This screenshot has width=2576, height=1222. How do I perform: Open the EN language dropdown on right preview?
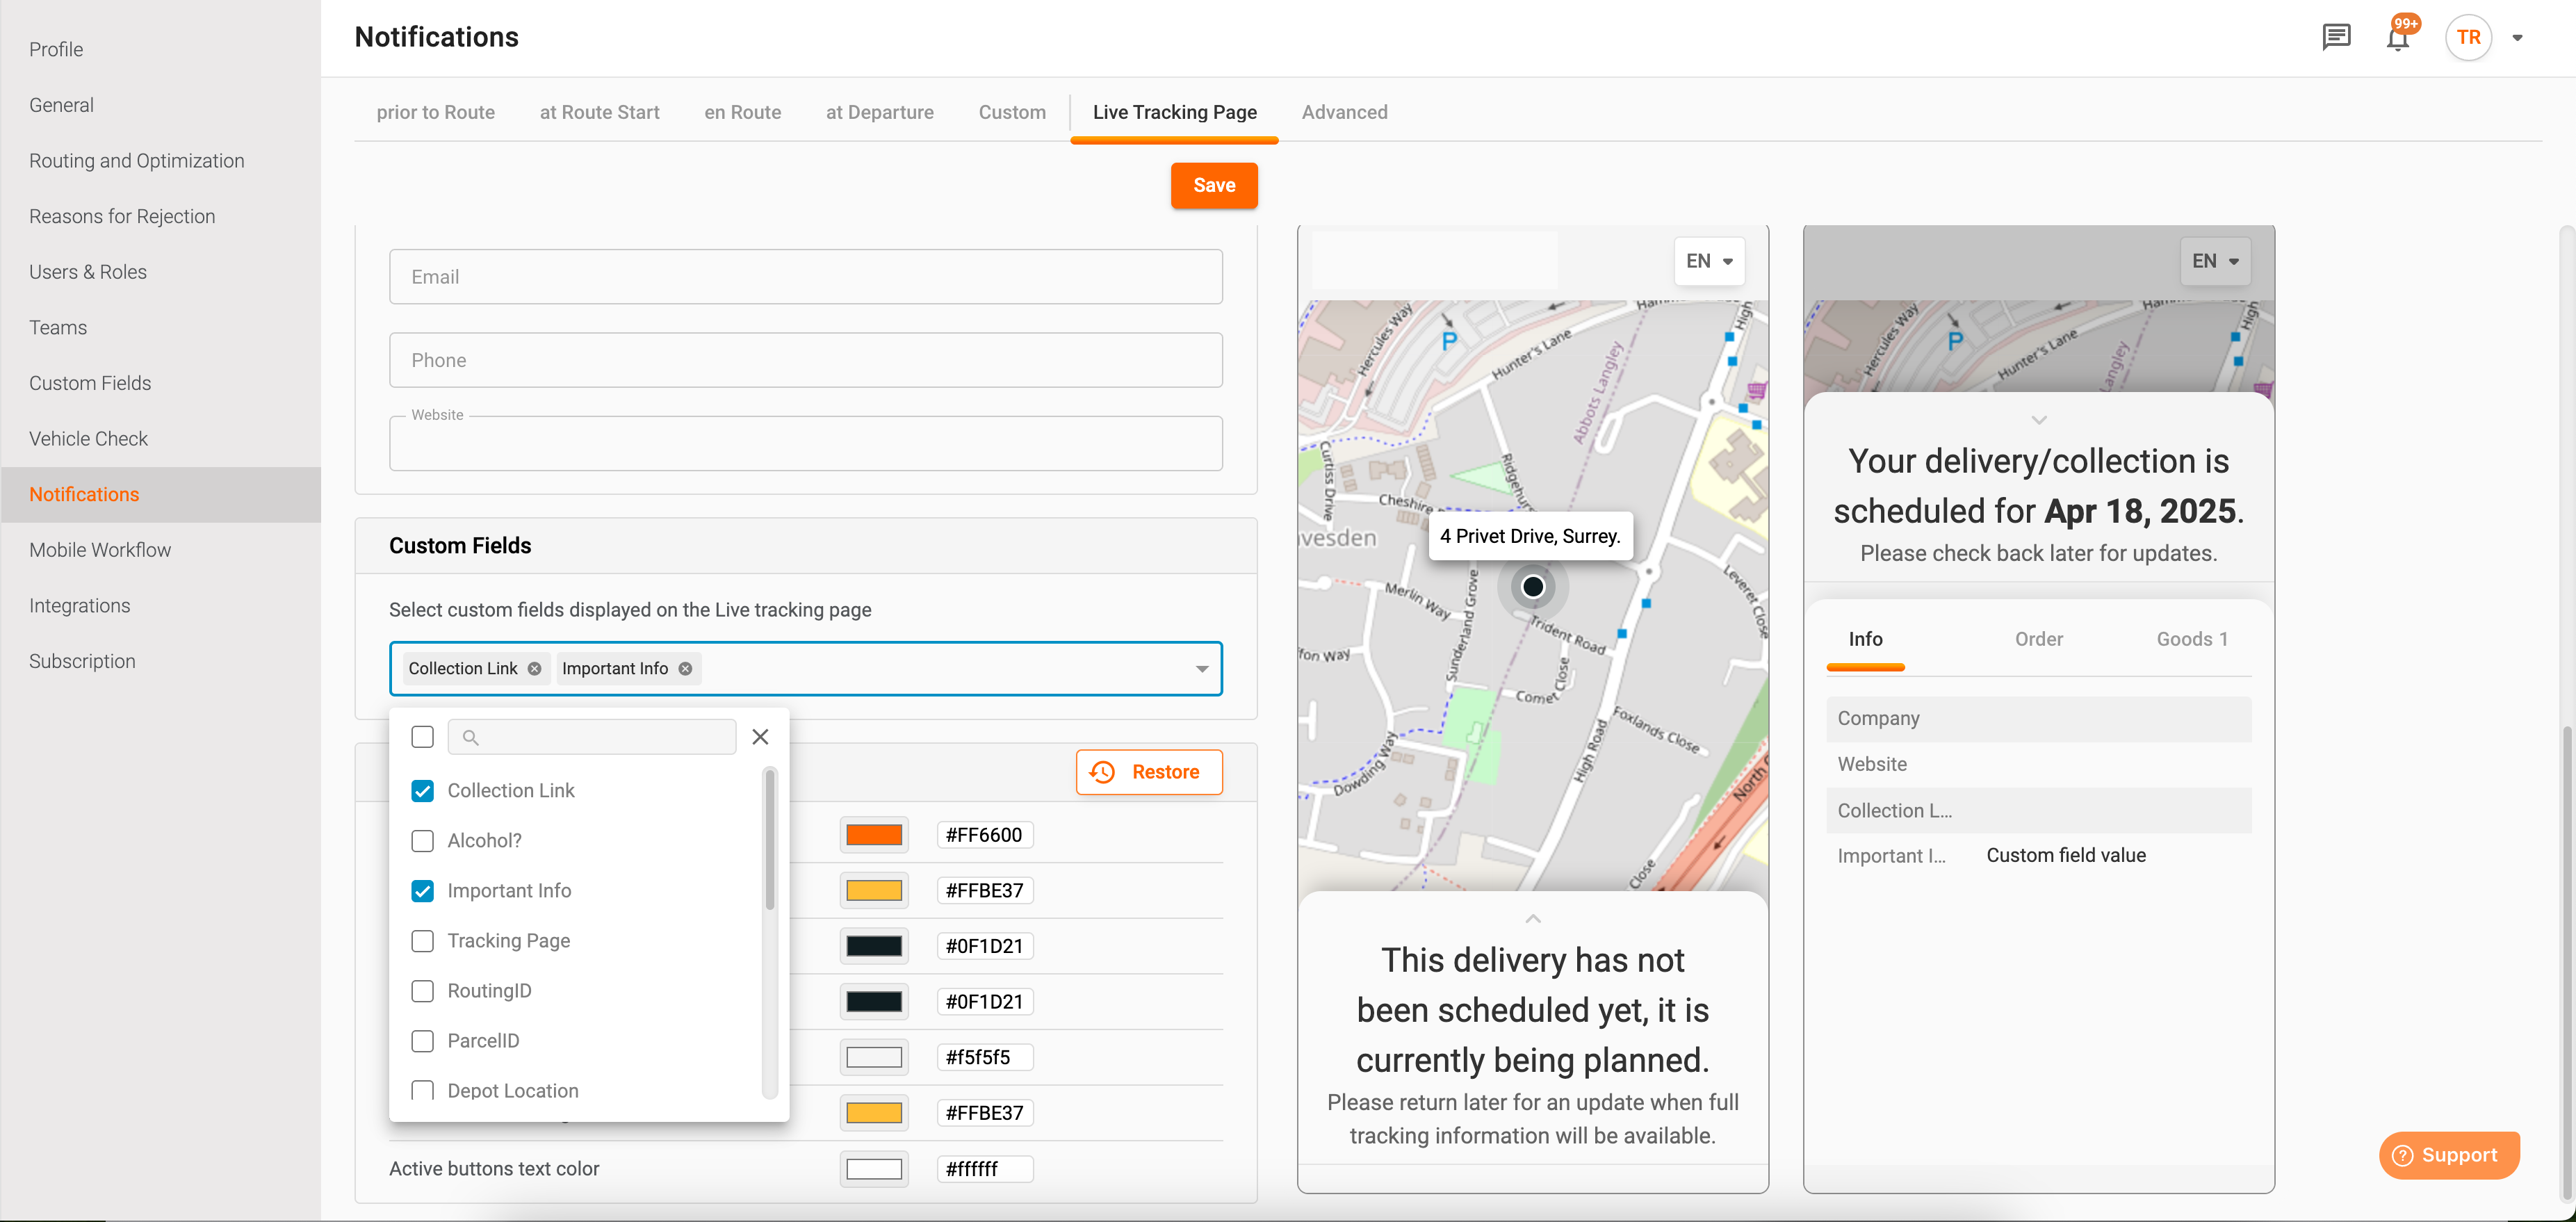pyautogui.click(x=2215, y=261)
